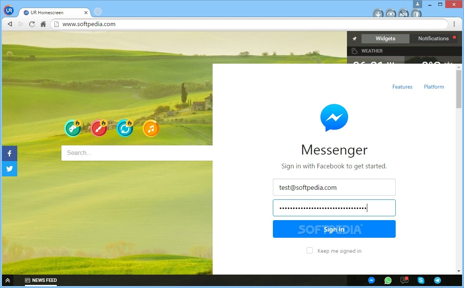Click the UR browser logo
464x288 pixels.
click(x=9, y=10)
